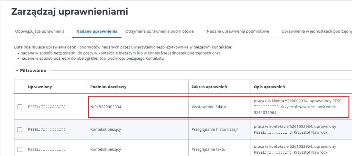Screen dimensions: 352x156
Task: Show Uprawnienia w jednostkach podrzędnych tab
Action: click(316, 31)
